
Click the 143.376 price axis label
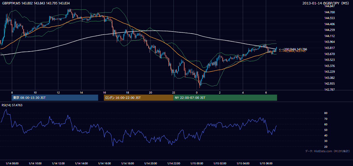330,66
